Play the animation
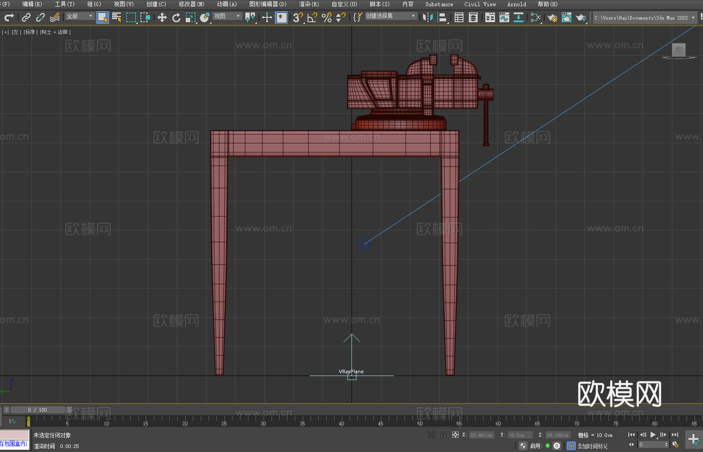The width and height of the screenshot is (703, 452). [x=653, y=435]
